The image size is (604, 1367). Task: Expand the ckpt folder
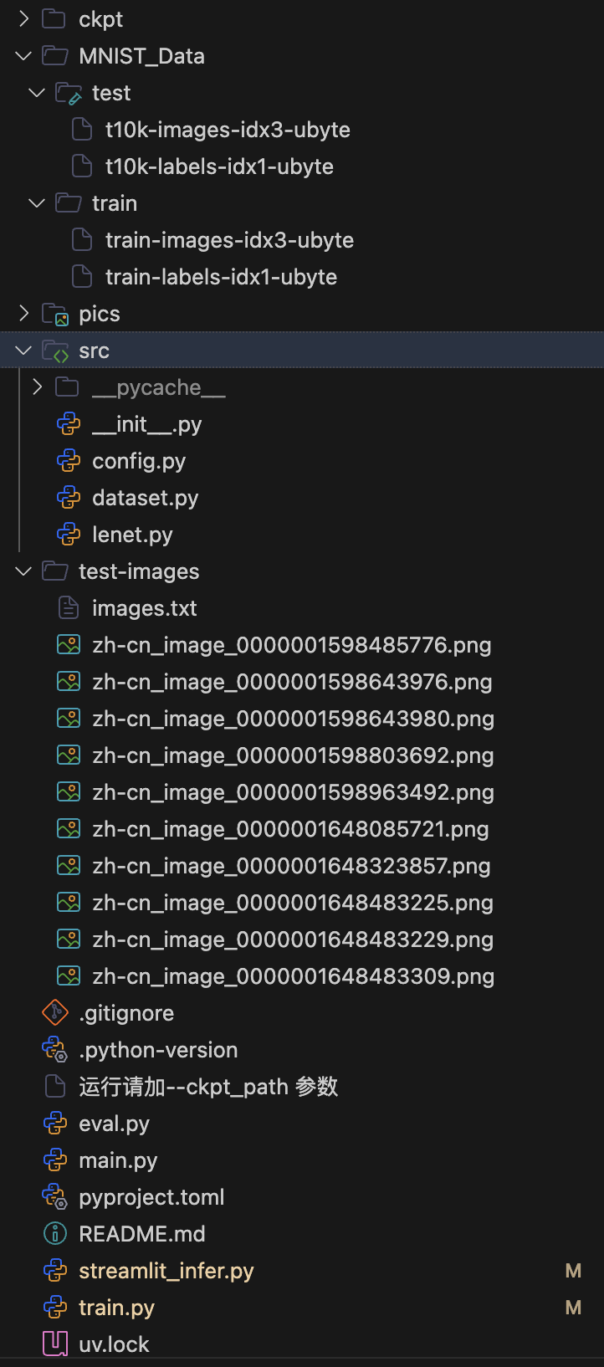click(x=23, y=18)
